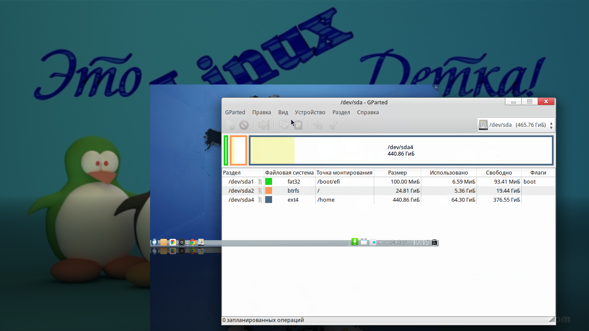Select the orange sda2 block in disk map

[x=238, y=150]
